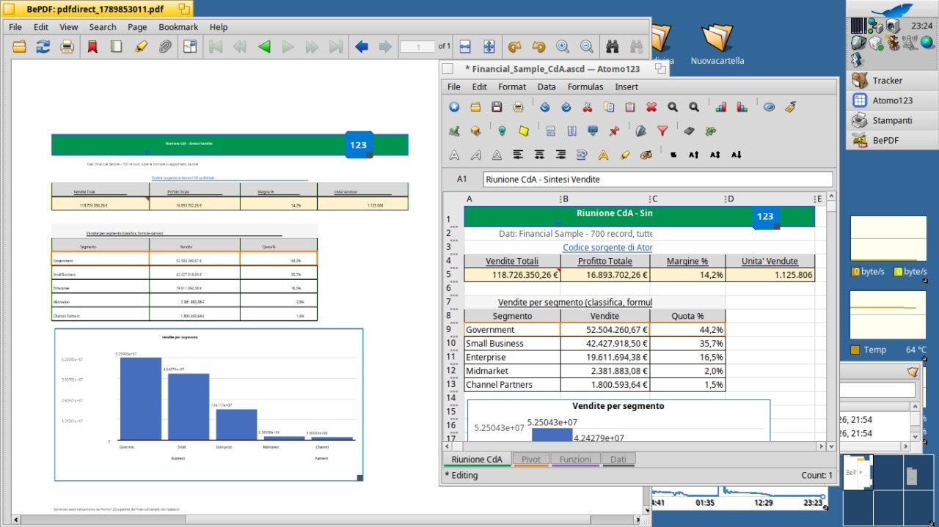Reload the PDF document in BePDF
The width and height of the screenshot is (939, 527).
(x=43, y=47)
